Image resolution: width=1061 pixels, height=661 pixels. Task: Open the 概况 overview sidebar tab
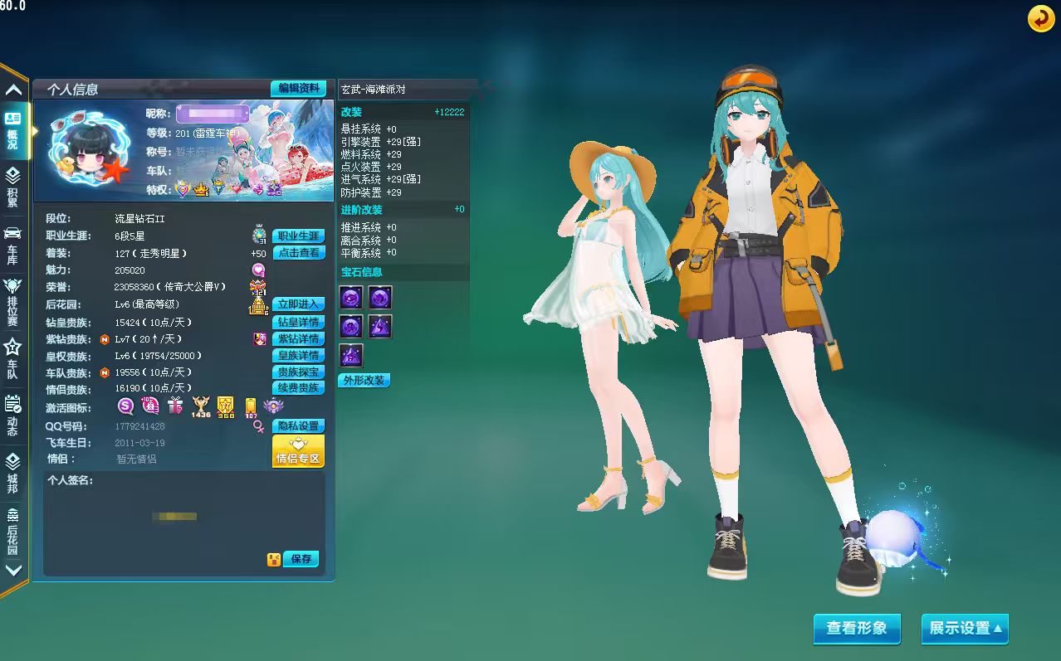[13, 132]
